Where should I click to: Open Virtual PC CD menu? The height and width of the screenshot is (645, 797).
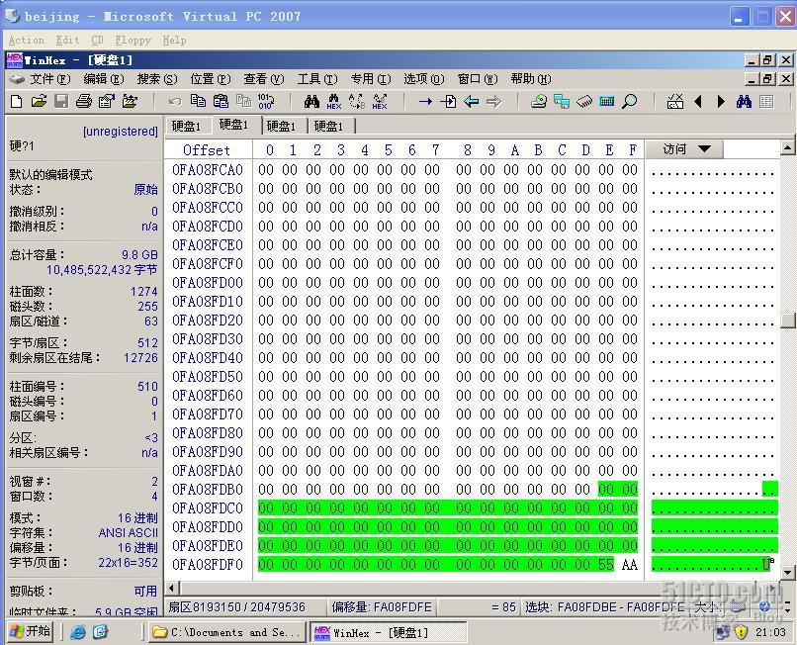(x=97, y=40)
